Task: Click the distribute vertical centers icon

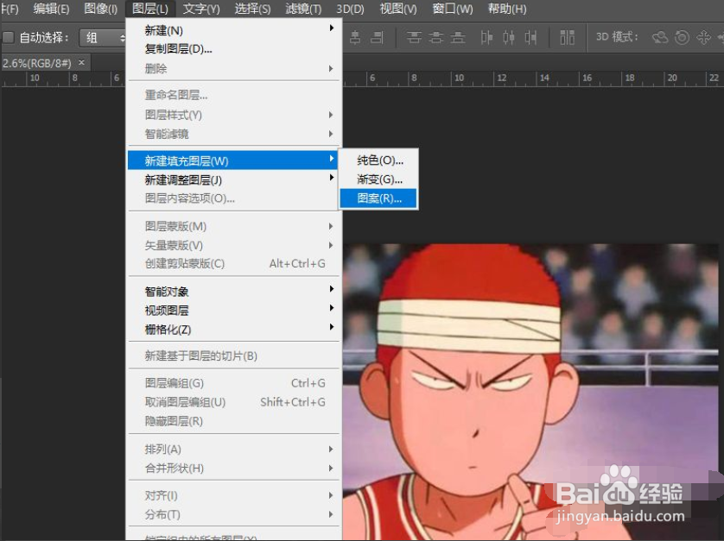Action: tap(436, 37)
